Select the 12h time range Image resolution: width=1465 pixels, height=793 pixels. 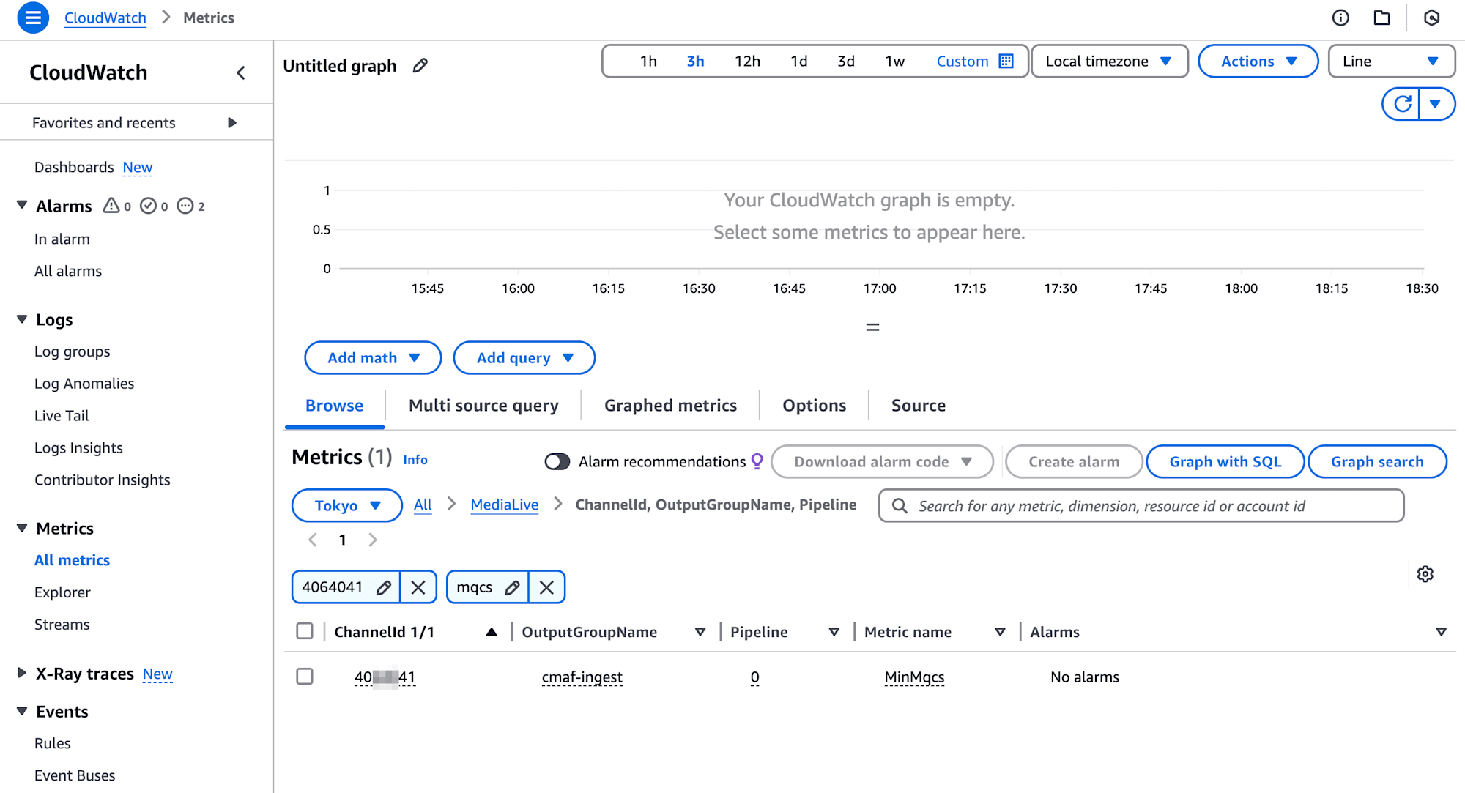point(747,62)
